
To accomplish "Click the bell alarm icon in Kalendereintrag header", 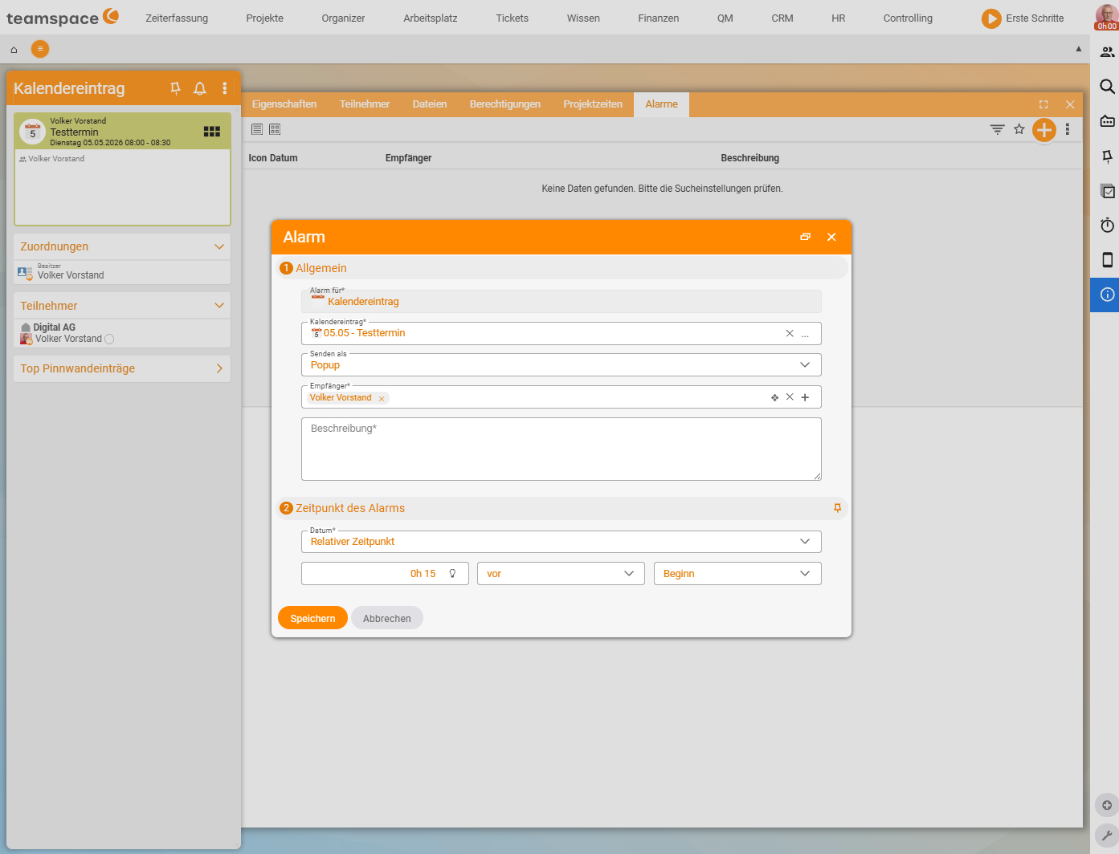I will point(200,88).
